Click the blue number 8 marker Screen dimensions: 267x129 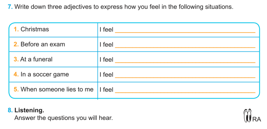[x=10, y=110]
